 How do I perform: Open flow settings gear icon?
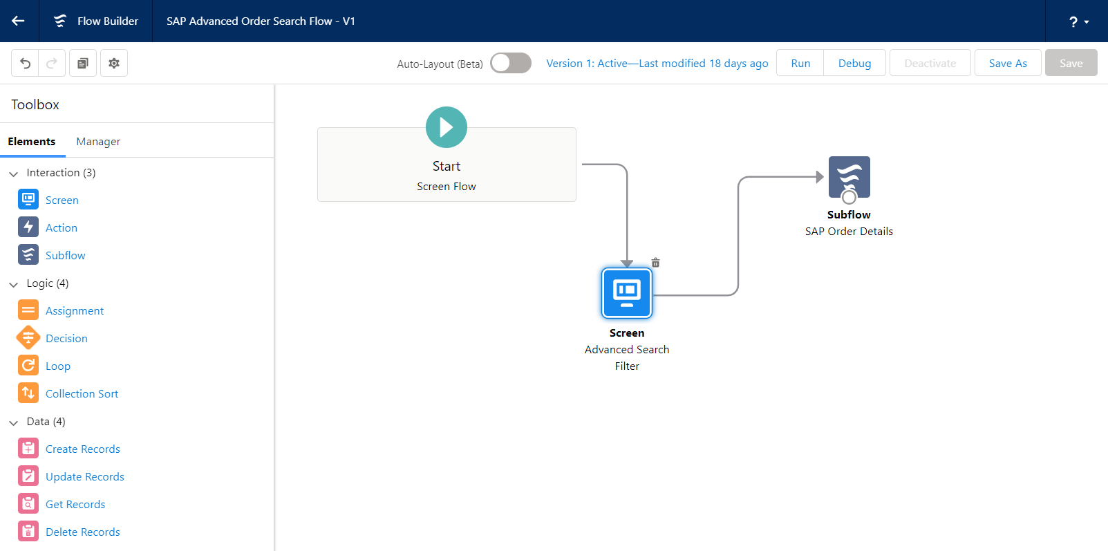coord(114,63)
